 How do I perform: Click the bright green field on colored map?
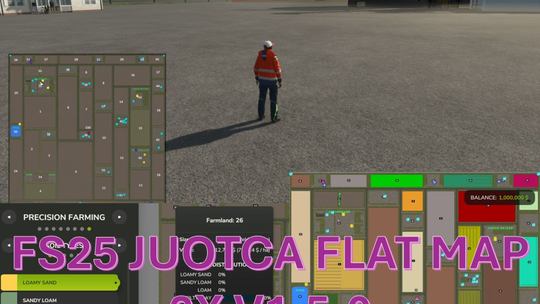click(x=396, y=181)
